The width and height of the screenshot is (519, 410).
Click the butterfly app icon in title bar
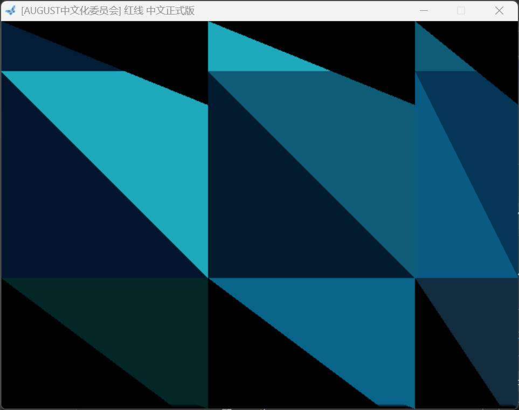[10, 10]
